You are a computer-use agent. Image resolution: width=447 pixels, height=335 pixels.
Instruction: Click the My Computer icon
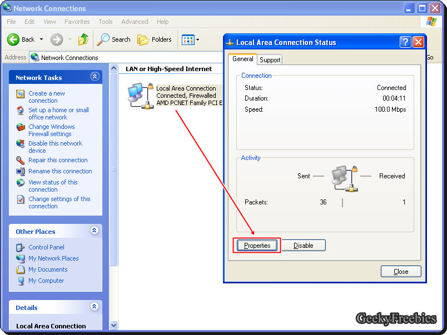point(20,281)
